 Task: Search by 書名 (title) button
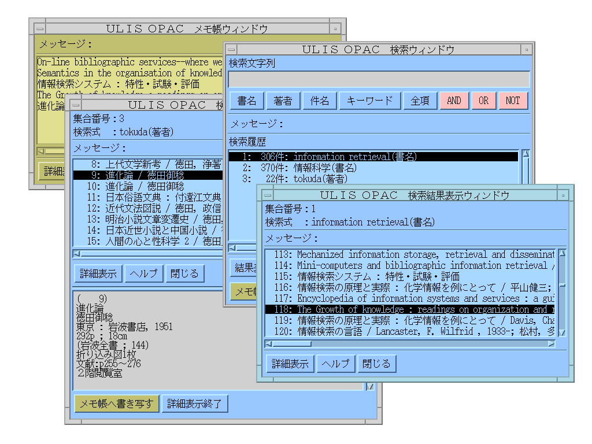pos(246,101)
